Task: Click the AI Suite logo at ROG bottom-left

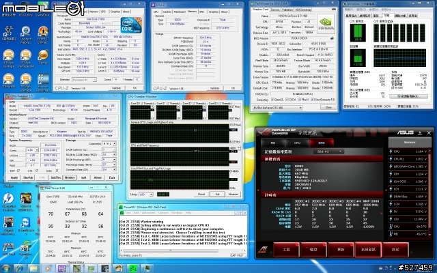Action: (x=262, y=249)
